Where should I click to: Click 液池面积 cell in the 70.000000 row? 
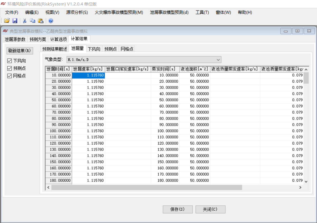point(195,112)
